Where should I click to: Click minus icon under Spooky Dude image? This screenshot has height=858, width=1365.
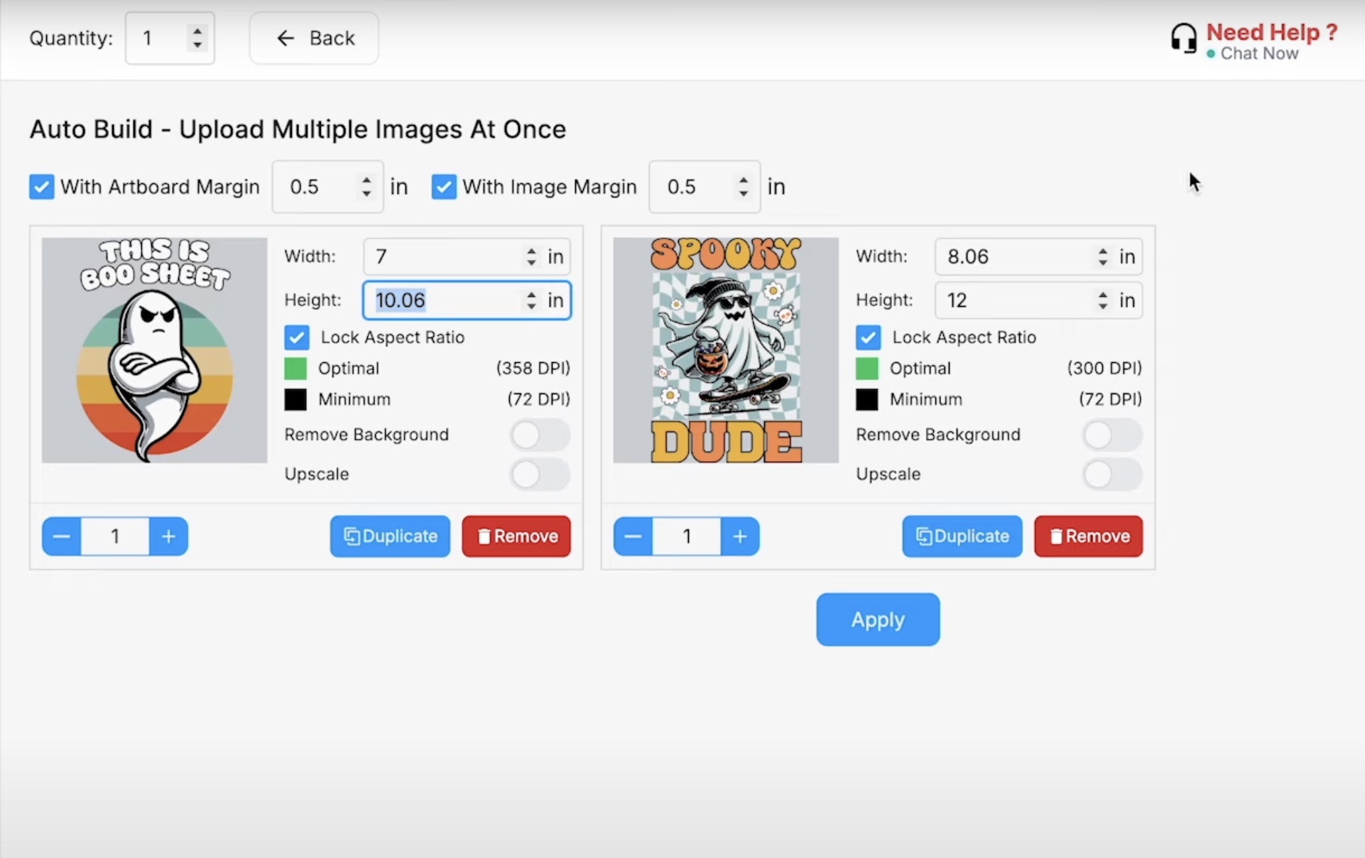633,536
